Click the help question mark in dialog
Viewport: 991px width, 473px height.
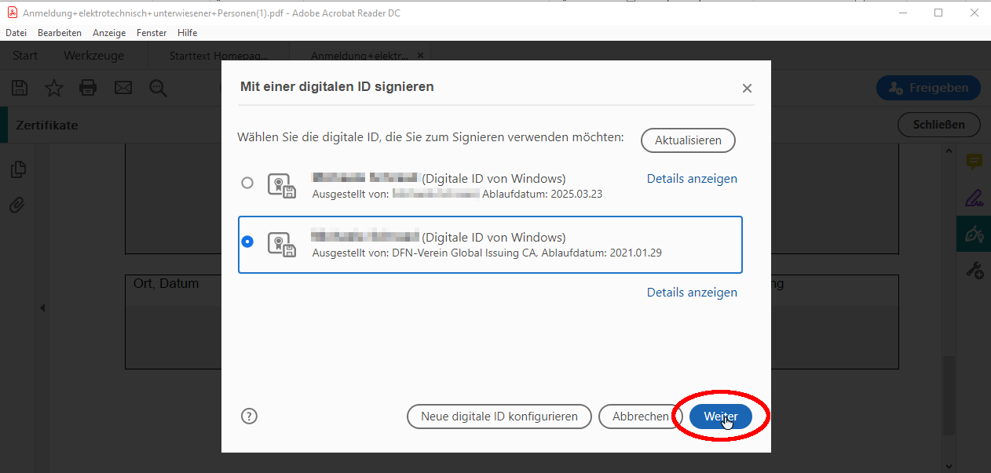tap(249, 416)
